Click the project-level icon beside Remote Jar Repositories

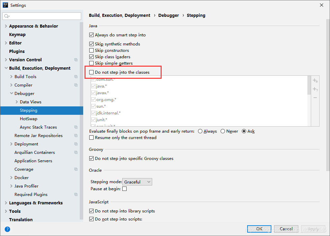76,135
